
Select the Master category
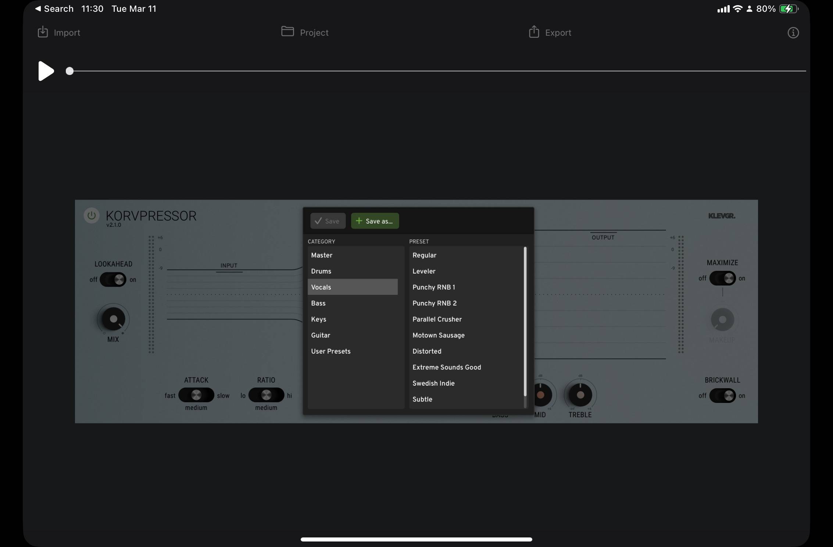point(353,255)
